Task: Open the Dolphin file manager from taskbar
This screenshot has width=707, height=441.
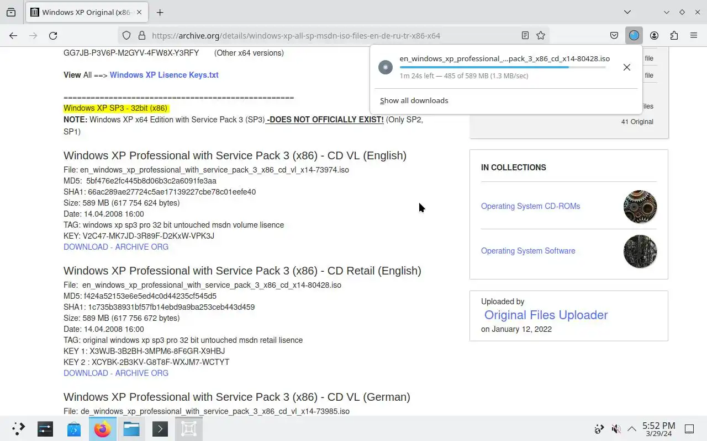Action: coord(131,429)
